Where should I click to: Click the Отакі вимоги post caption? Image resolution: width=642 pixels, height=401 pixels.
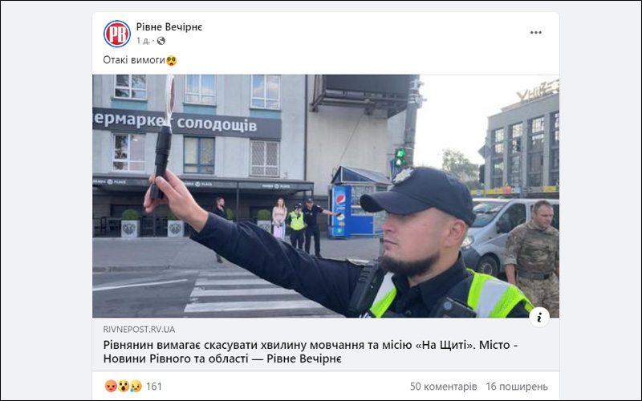(x=134, y=60)
